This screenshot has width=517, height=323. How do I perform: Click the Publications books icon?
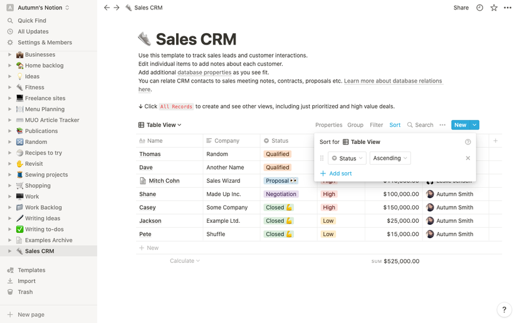[20, 131]
